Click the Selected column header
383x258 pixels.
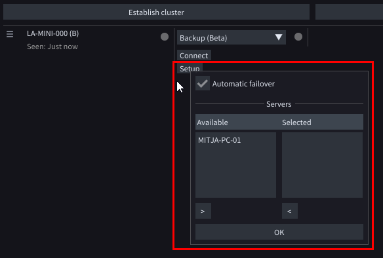296,122
